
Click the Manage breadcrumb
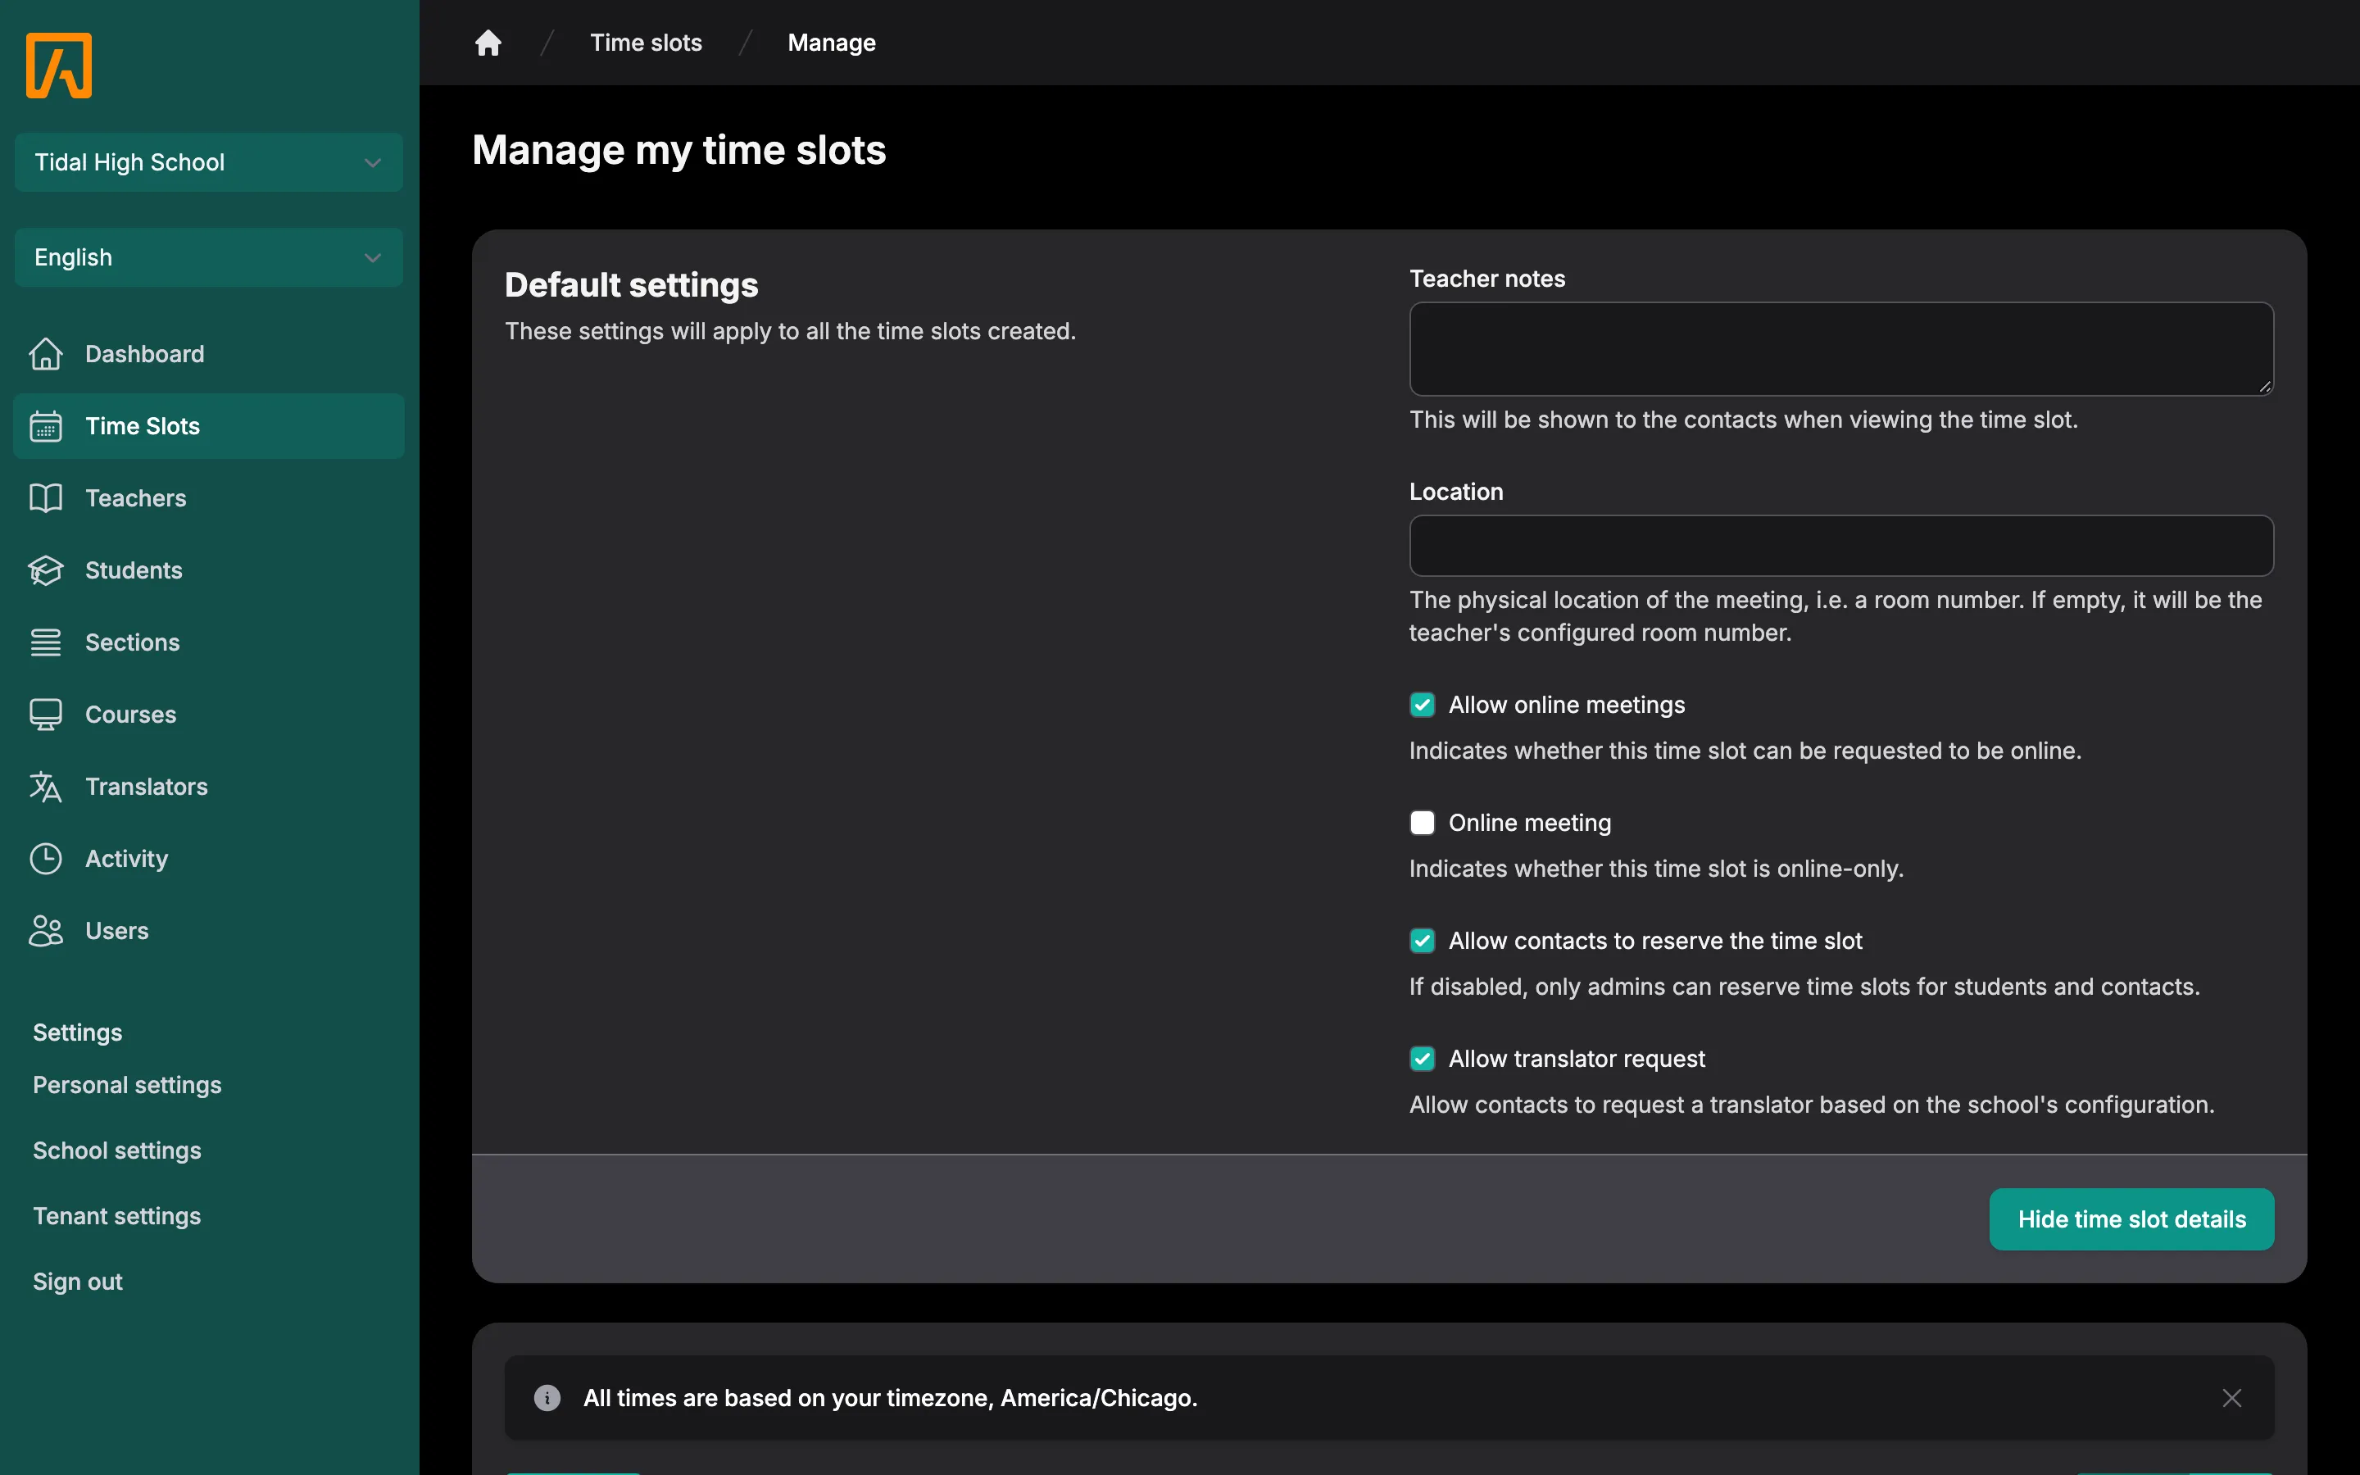click(831, 43)
